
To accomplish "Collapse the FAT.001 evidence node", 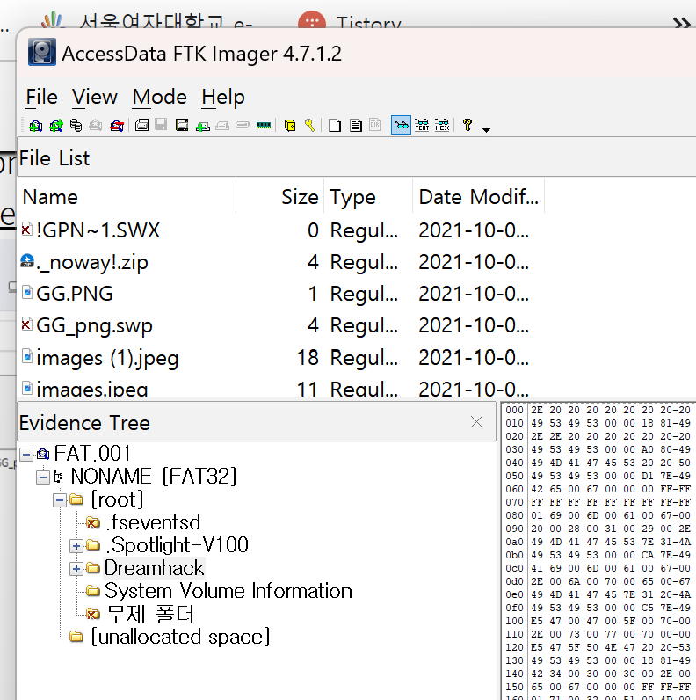I will pos(26,455).
